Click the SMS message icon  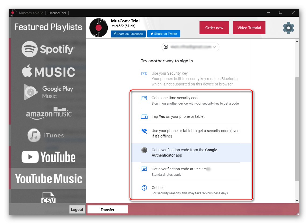(144, 169)
